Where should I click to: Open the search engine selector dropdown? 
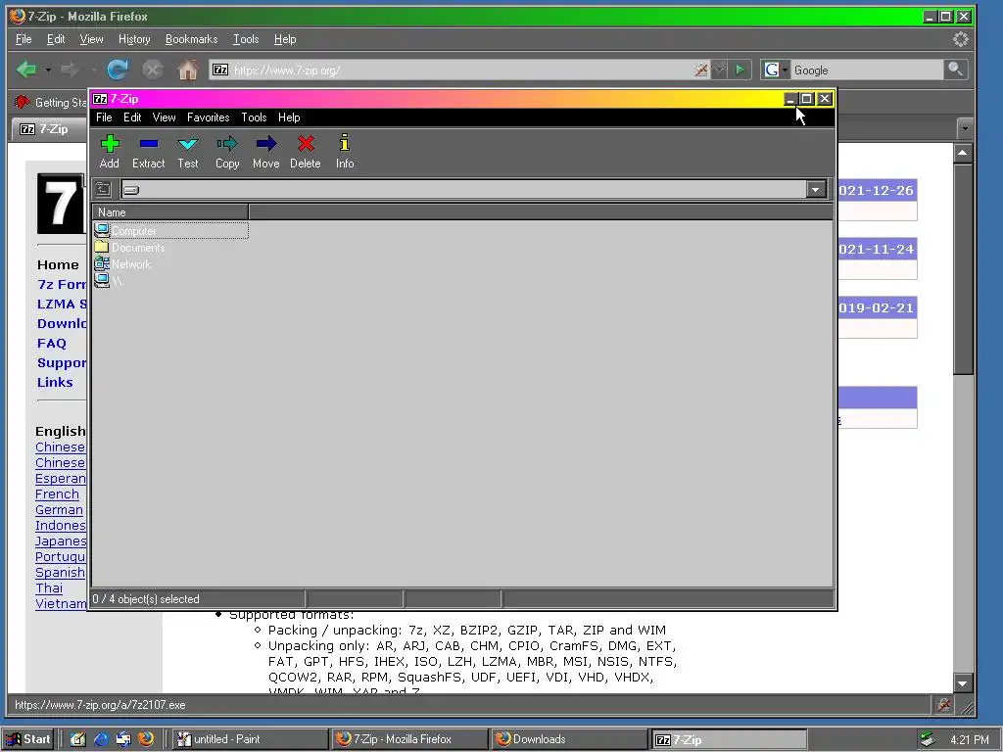point(776,70)
